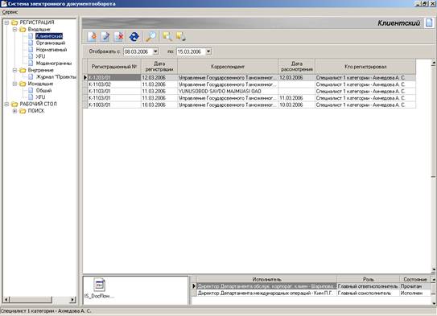Select the Моделограммы tree item
437x316 pixels.
(x=54, y=64)
